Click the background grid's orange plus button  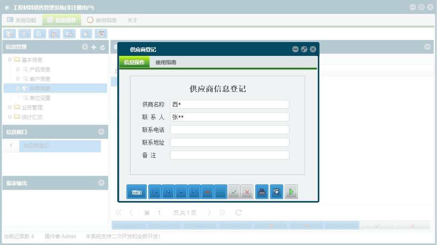pos(271,226)
